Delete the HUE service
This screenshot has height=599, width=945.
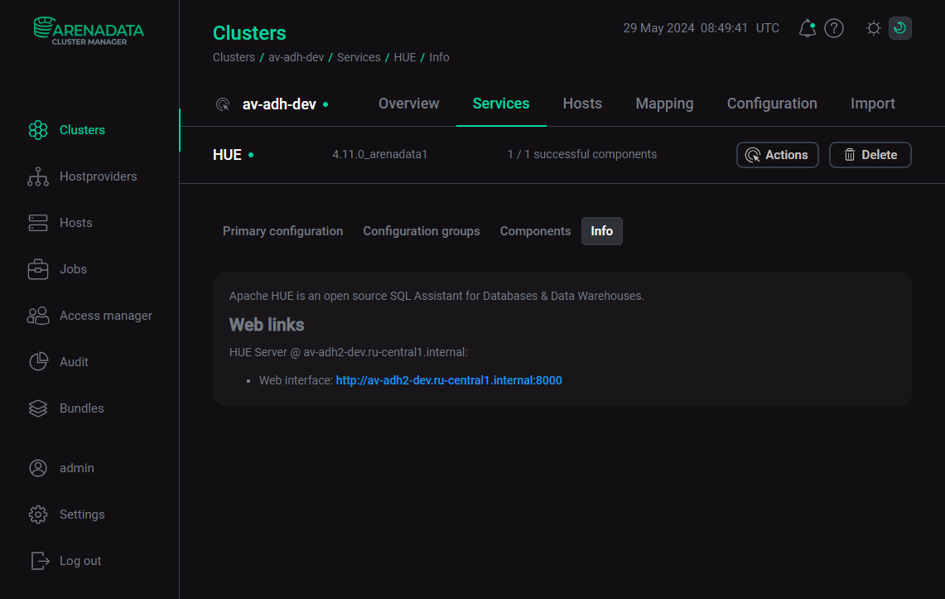click(x=870, y=155)
